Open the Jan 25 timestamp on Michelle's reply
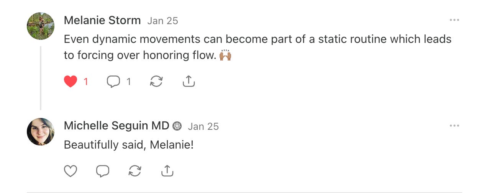 coord(203,126)
